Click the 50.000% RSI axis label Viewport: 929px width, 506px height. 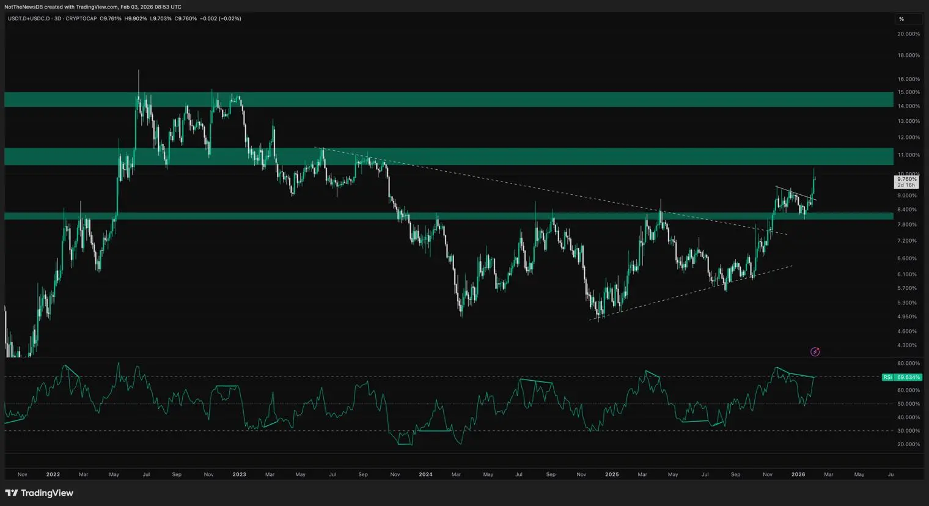tap(908, 403)
